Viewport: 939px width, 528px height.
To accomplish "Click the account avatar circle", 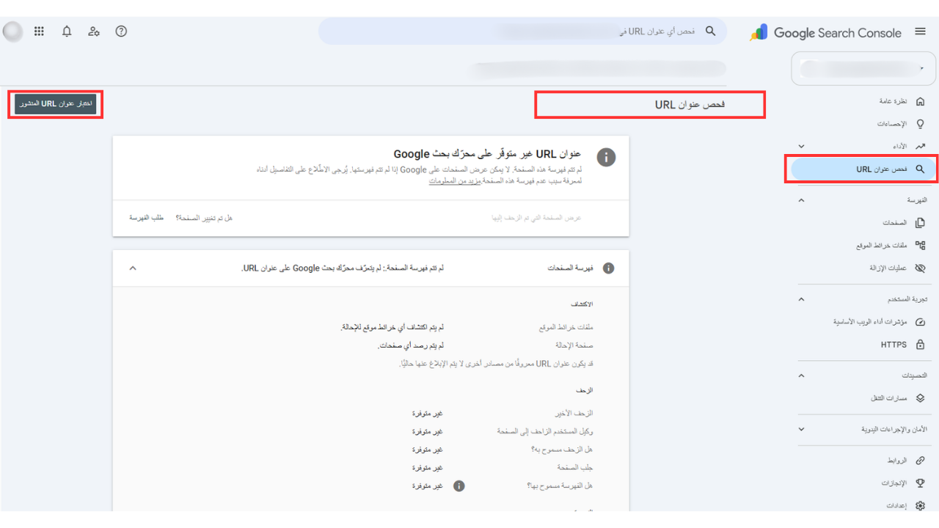I will (x=12, y=32).
